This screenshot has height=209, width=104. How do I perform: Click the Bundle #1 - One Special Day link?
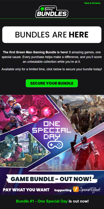[x=42, y=201]
